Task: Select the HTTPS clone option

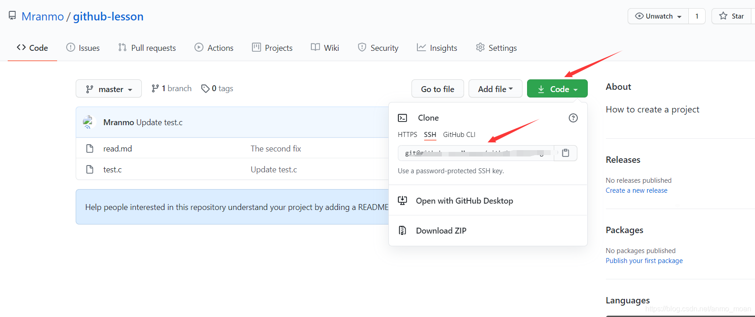Action: pos(407,134)
